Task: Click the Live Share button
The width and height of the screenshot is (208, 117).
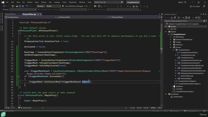Action: (x=195, y=6)
